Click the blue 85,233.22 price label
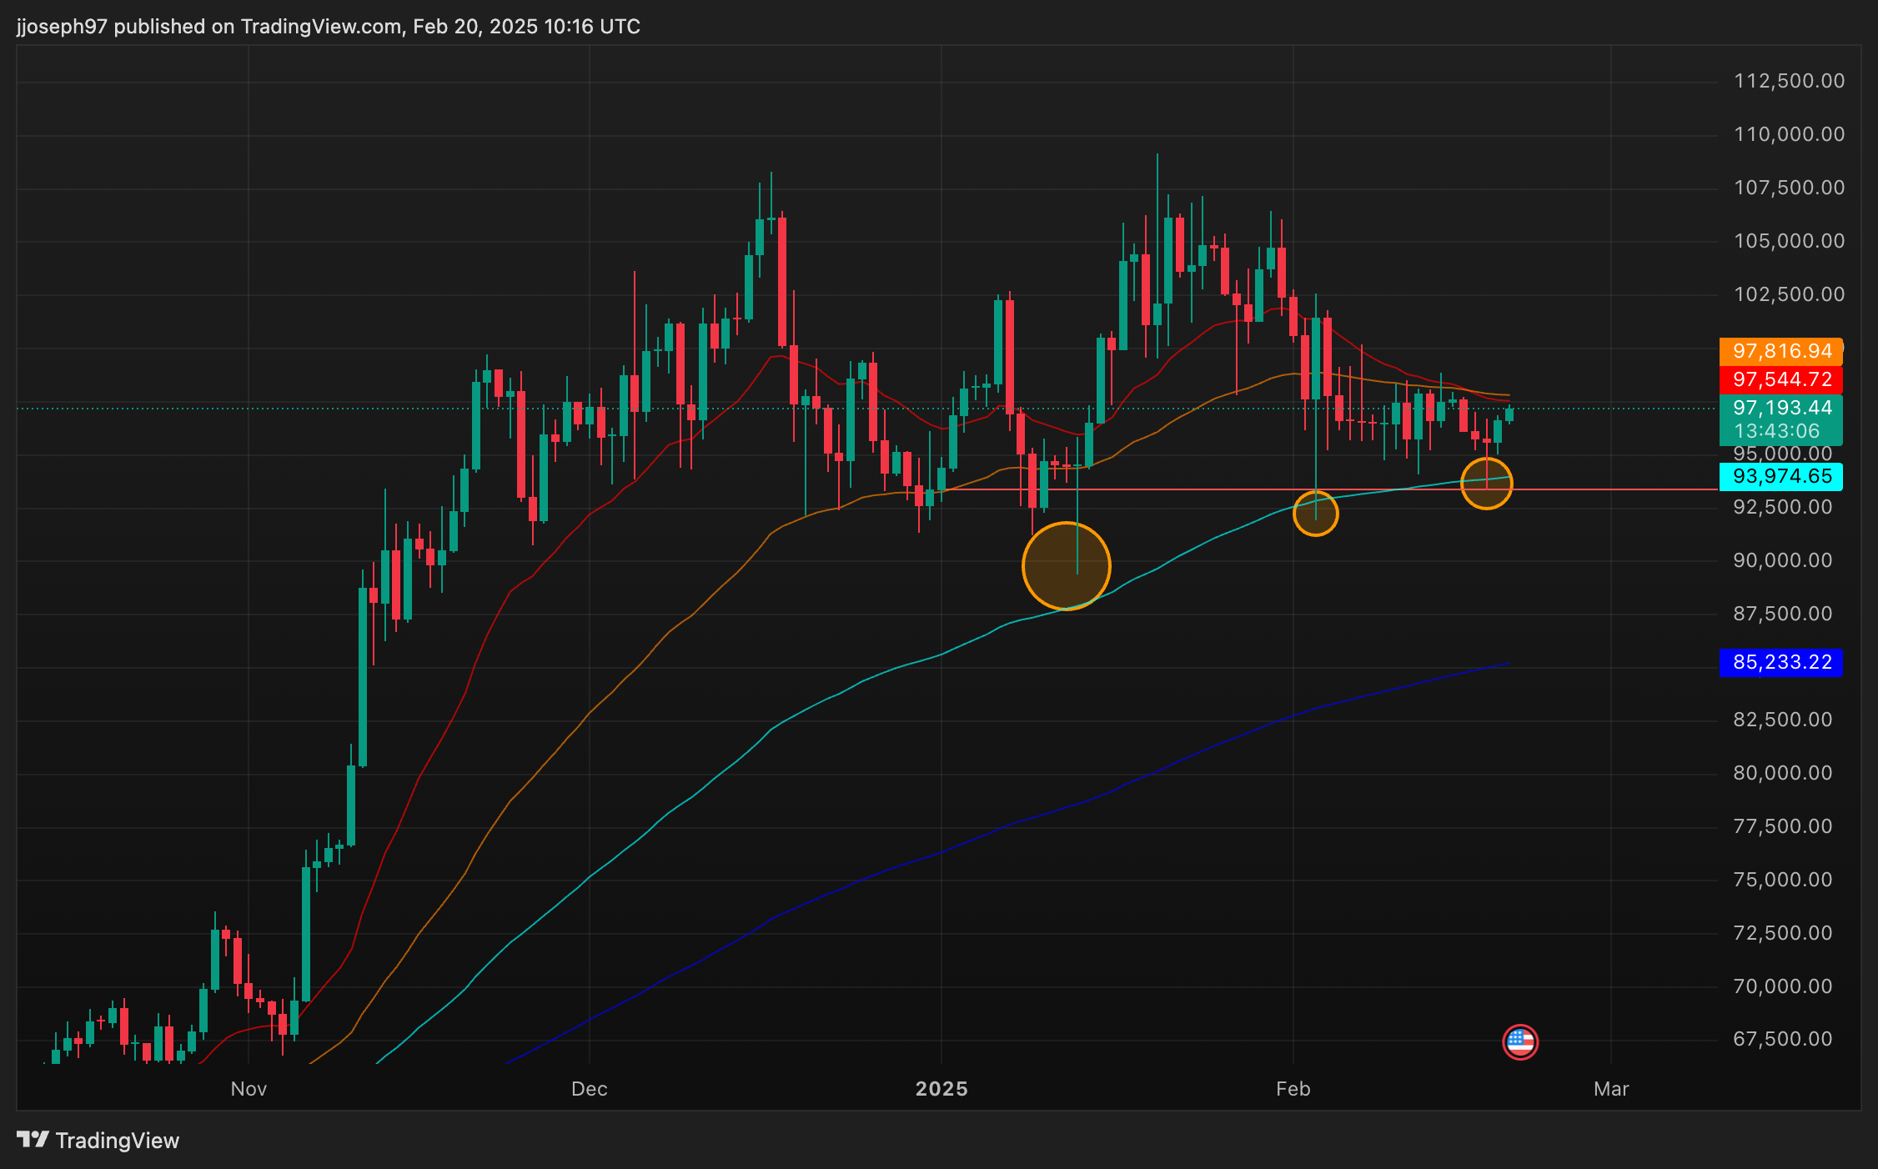 point(1780,662)
